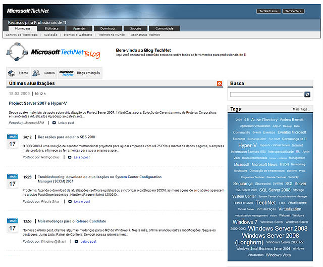Click post icon in Windows @ Brasil row
323x267 pixels.
click(76, 241)
